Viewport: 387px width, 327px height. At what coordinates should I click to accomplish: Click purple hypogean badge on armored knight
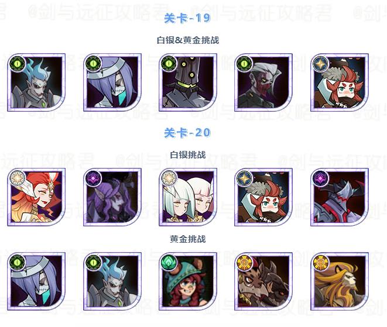[x=321, y=178]
